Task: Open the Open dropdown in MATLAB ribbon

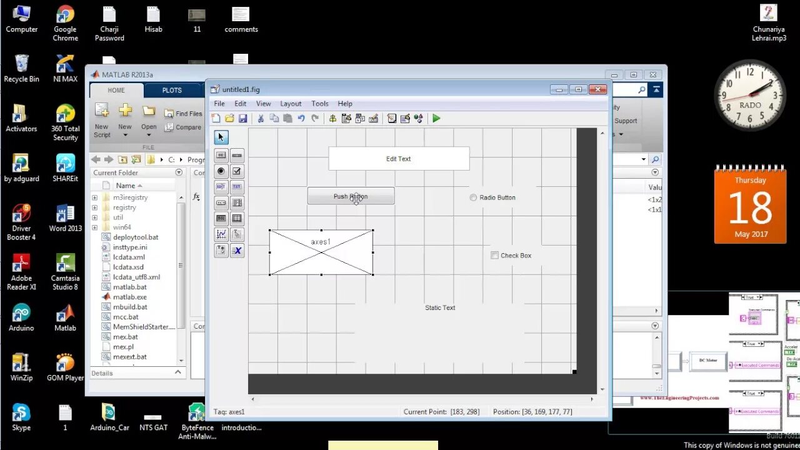Action: pos(149,134)
